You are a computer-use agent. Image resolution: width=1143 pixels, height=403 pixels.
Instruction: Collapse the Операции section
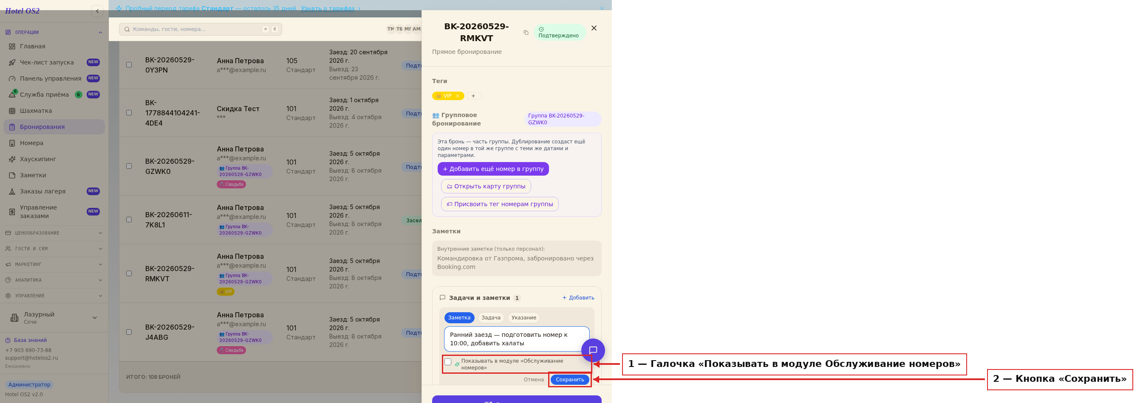[54, 32]
